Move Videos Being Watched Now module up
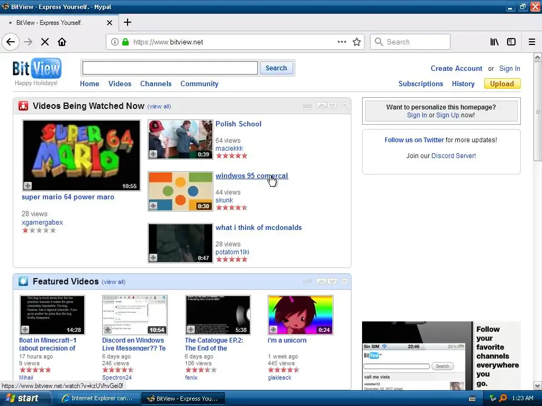The width and height of the screenshot is (542, 406). (x=321, y=105)
